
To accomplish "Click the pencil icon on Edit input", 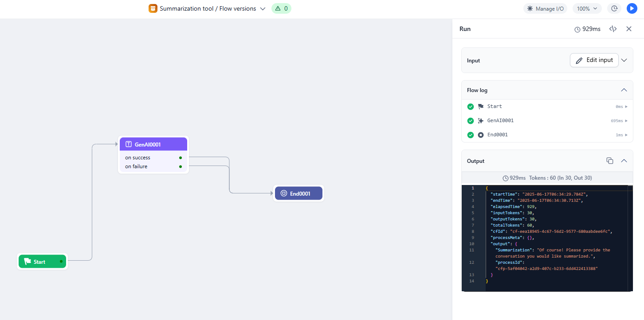I will coord(579,61).
